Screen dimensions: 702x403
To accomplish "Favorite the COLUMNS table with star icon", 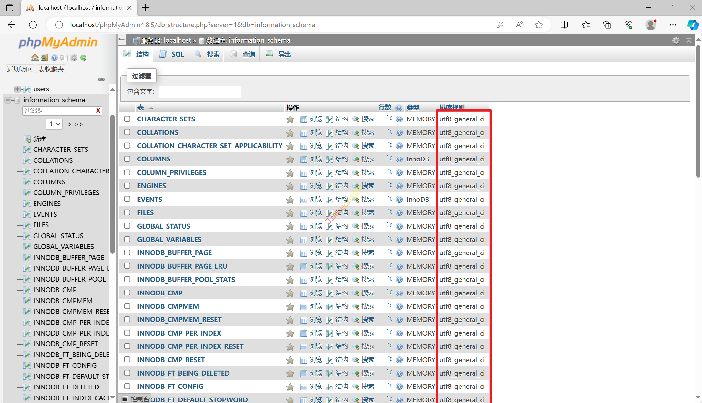I will 290,160.
